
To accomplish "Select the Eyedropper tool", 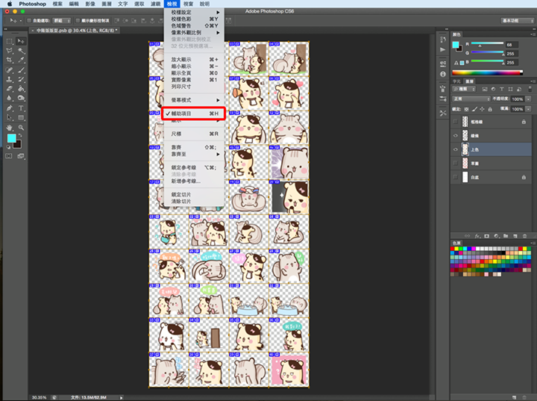I will pos(21,60).
